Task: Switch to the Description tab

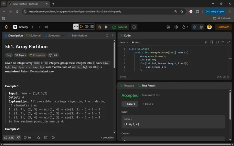Action: pos(14,35)
